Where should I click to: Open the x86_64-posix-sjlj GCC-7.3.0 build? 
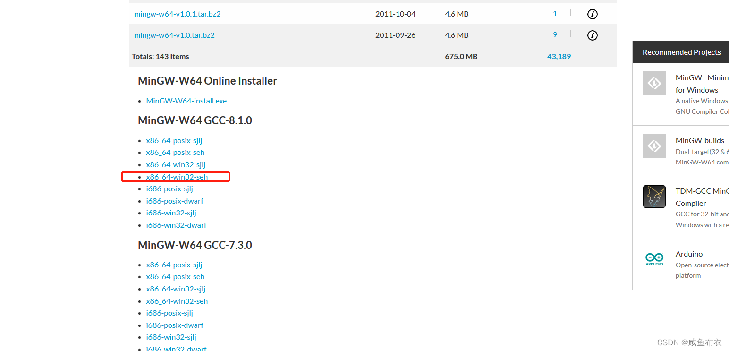click(174, 265)
